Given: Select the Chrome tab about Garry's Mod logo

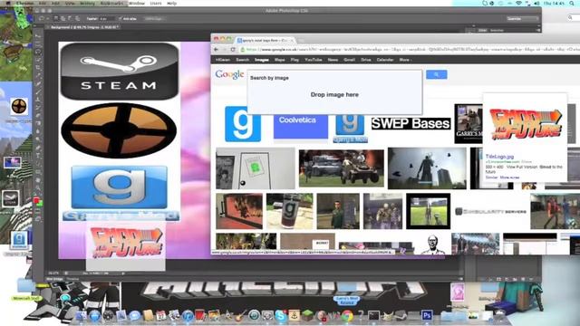Looking at the screenshot, I should (265, 40).
